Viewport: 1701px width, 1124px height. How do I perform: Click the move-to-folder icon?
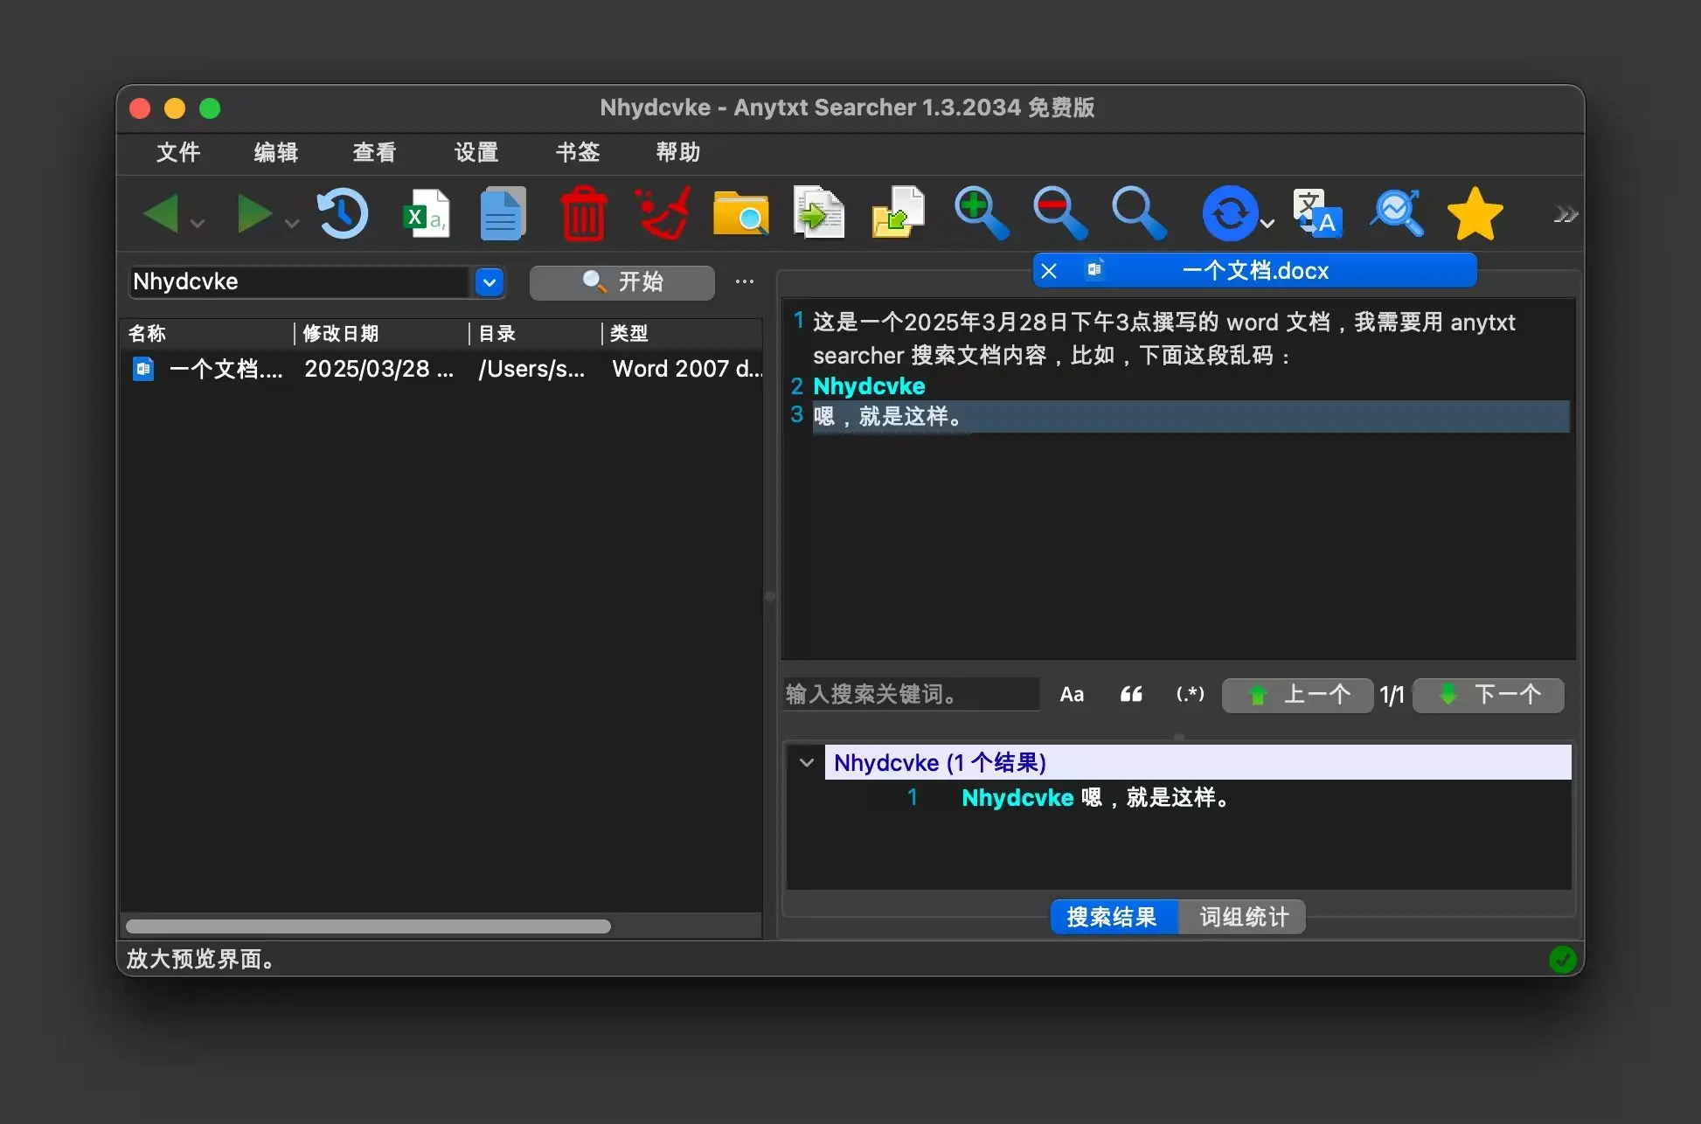coord(899,212)
